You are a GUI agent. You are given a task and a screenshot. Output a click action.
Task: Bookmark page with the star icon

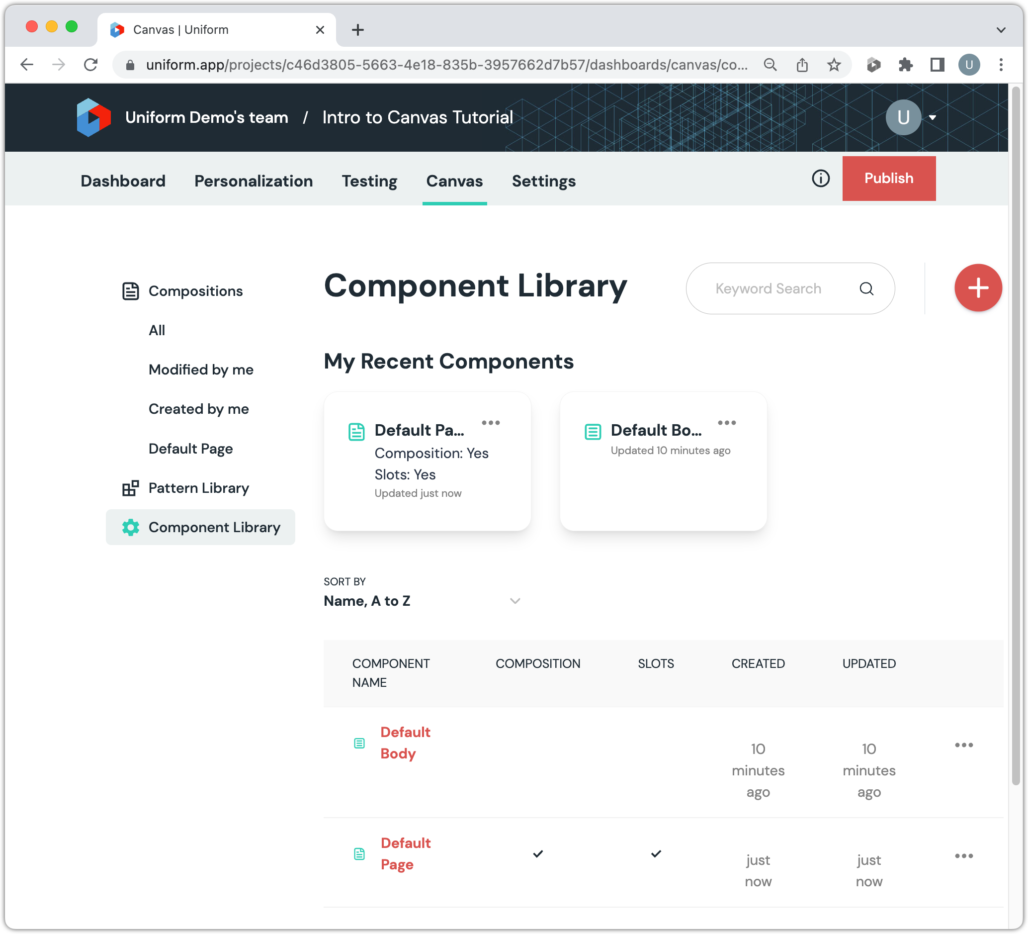[833, 65]
